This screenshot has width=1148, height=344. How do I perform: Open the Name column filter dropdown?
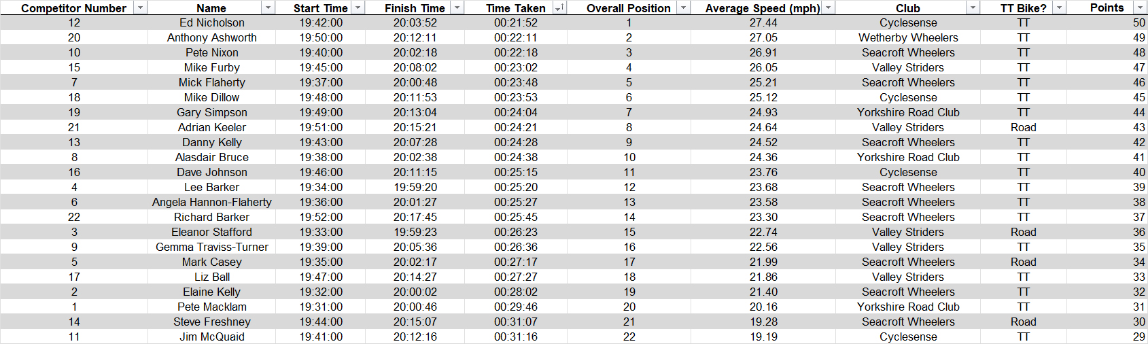(x=268, y=8)
